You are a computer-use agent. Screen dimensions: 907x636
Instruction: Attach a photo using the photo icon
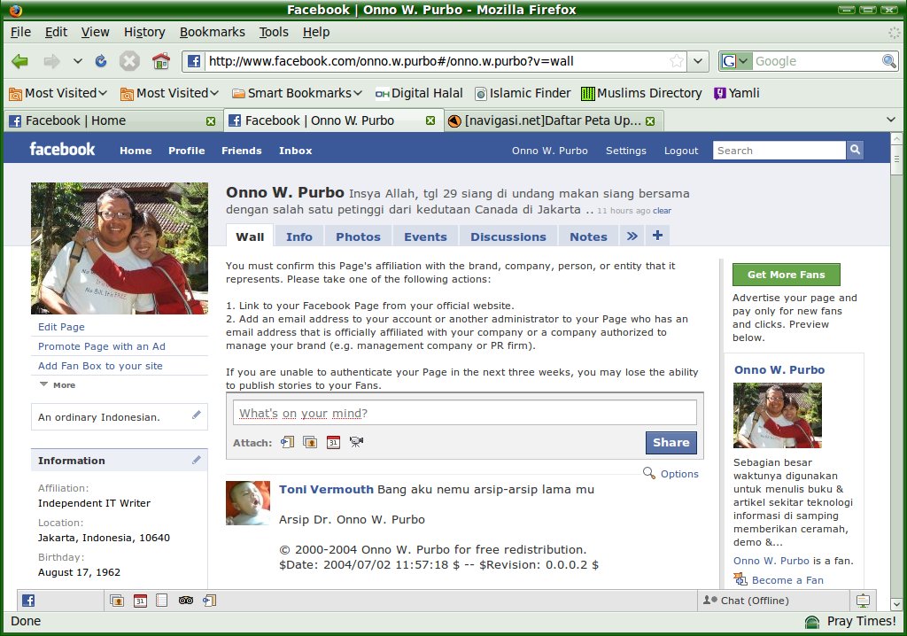click(x=310, y=442)
